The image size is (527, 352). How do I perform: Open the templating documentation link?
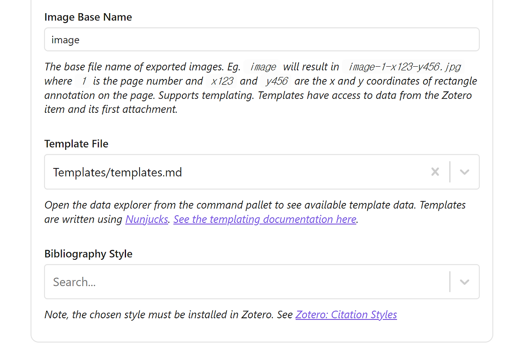pyautogui.click(x=265, y=219)
